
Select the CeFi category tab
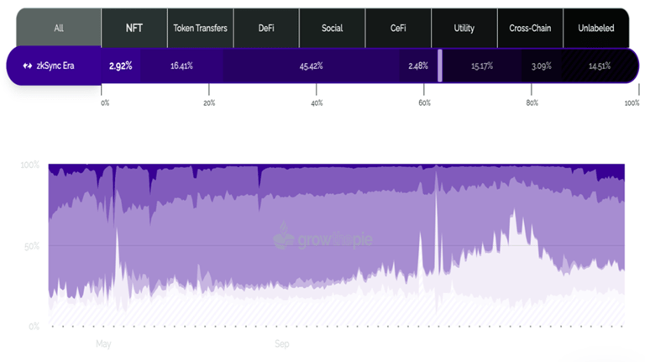398,28
